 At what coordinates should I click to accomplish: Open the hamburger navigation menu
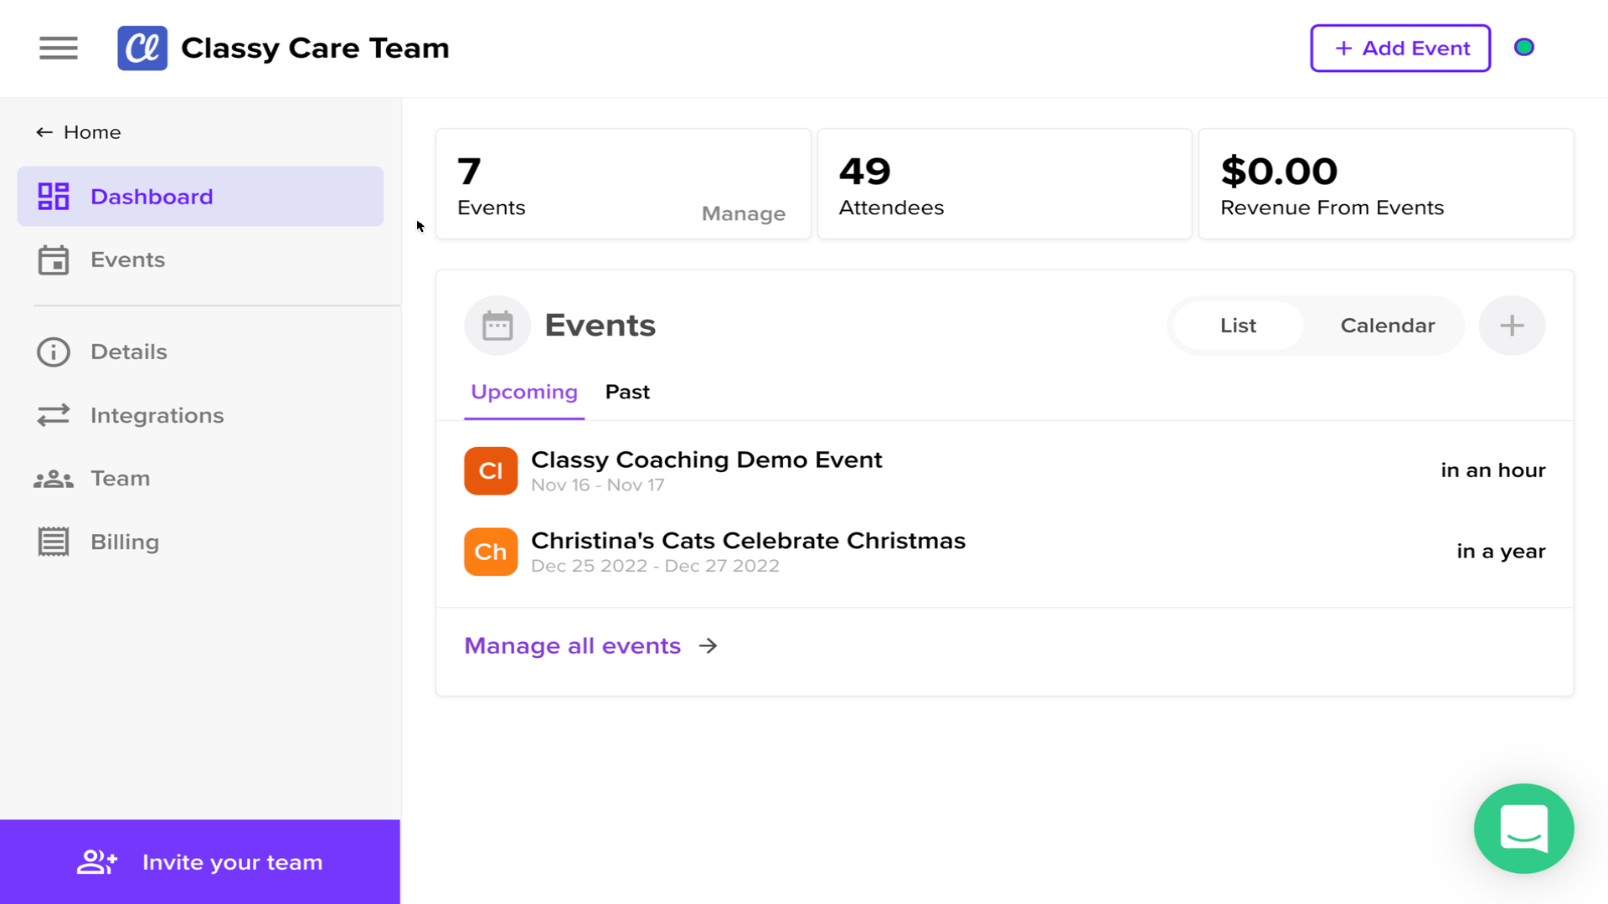(59, 48)
